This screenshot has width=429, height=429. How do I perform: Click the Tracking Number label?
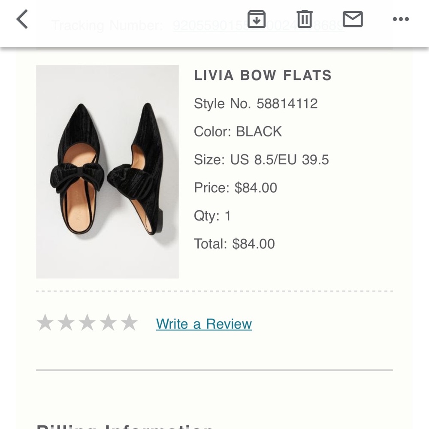109,26
